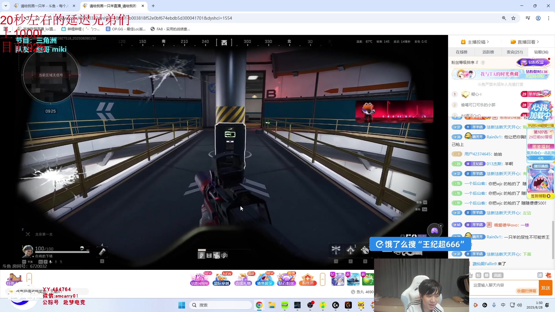555x312 pixels.
Task: Click the taskbar 搜索 search box
Action: [221, 305]
